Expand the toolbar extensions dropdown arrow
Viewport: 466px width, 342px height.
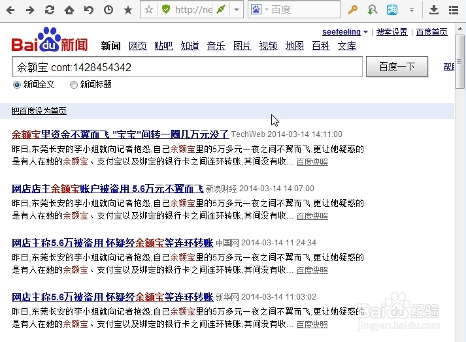pos(412,10)
